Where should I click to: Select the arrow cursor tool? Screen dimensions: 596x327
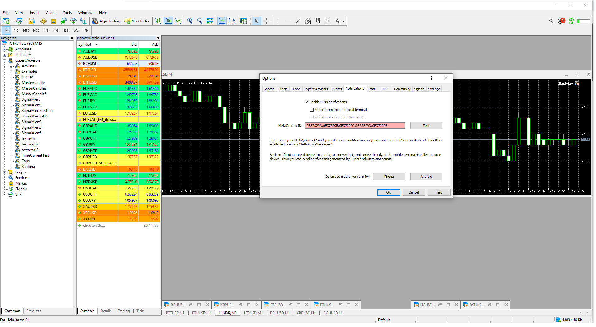[x=256, y=21]
